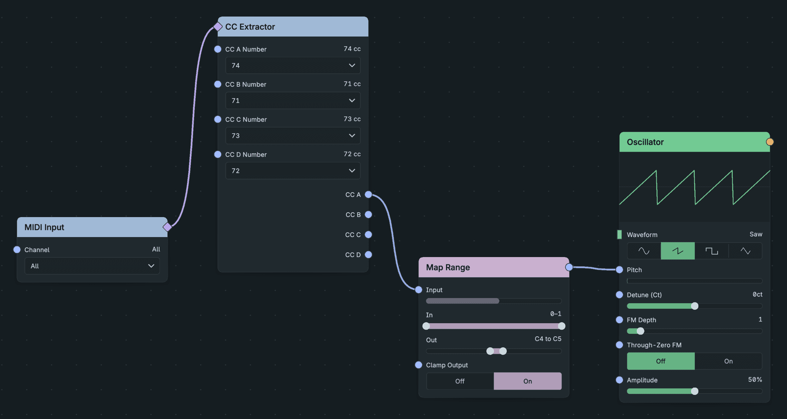Click the CC B output port
This screenshot has width=787, height=419.
pyautogui.click(x=368, y=215)
